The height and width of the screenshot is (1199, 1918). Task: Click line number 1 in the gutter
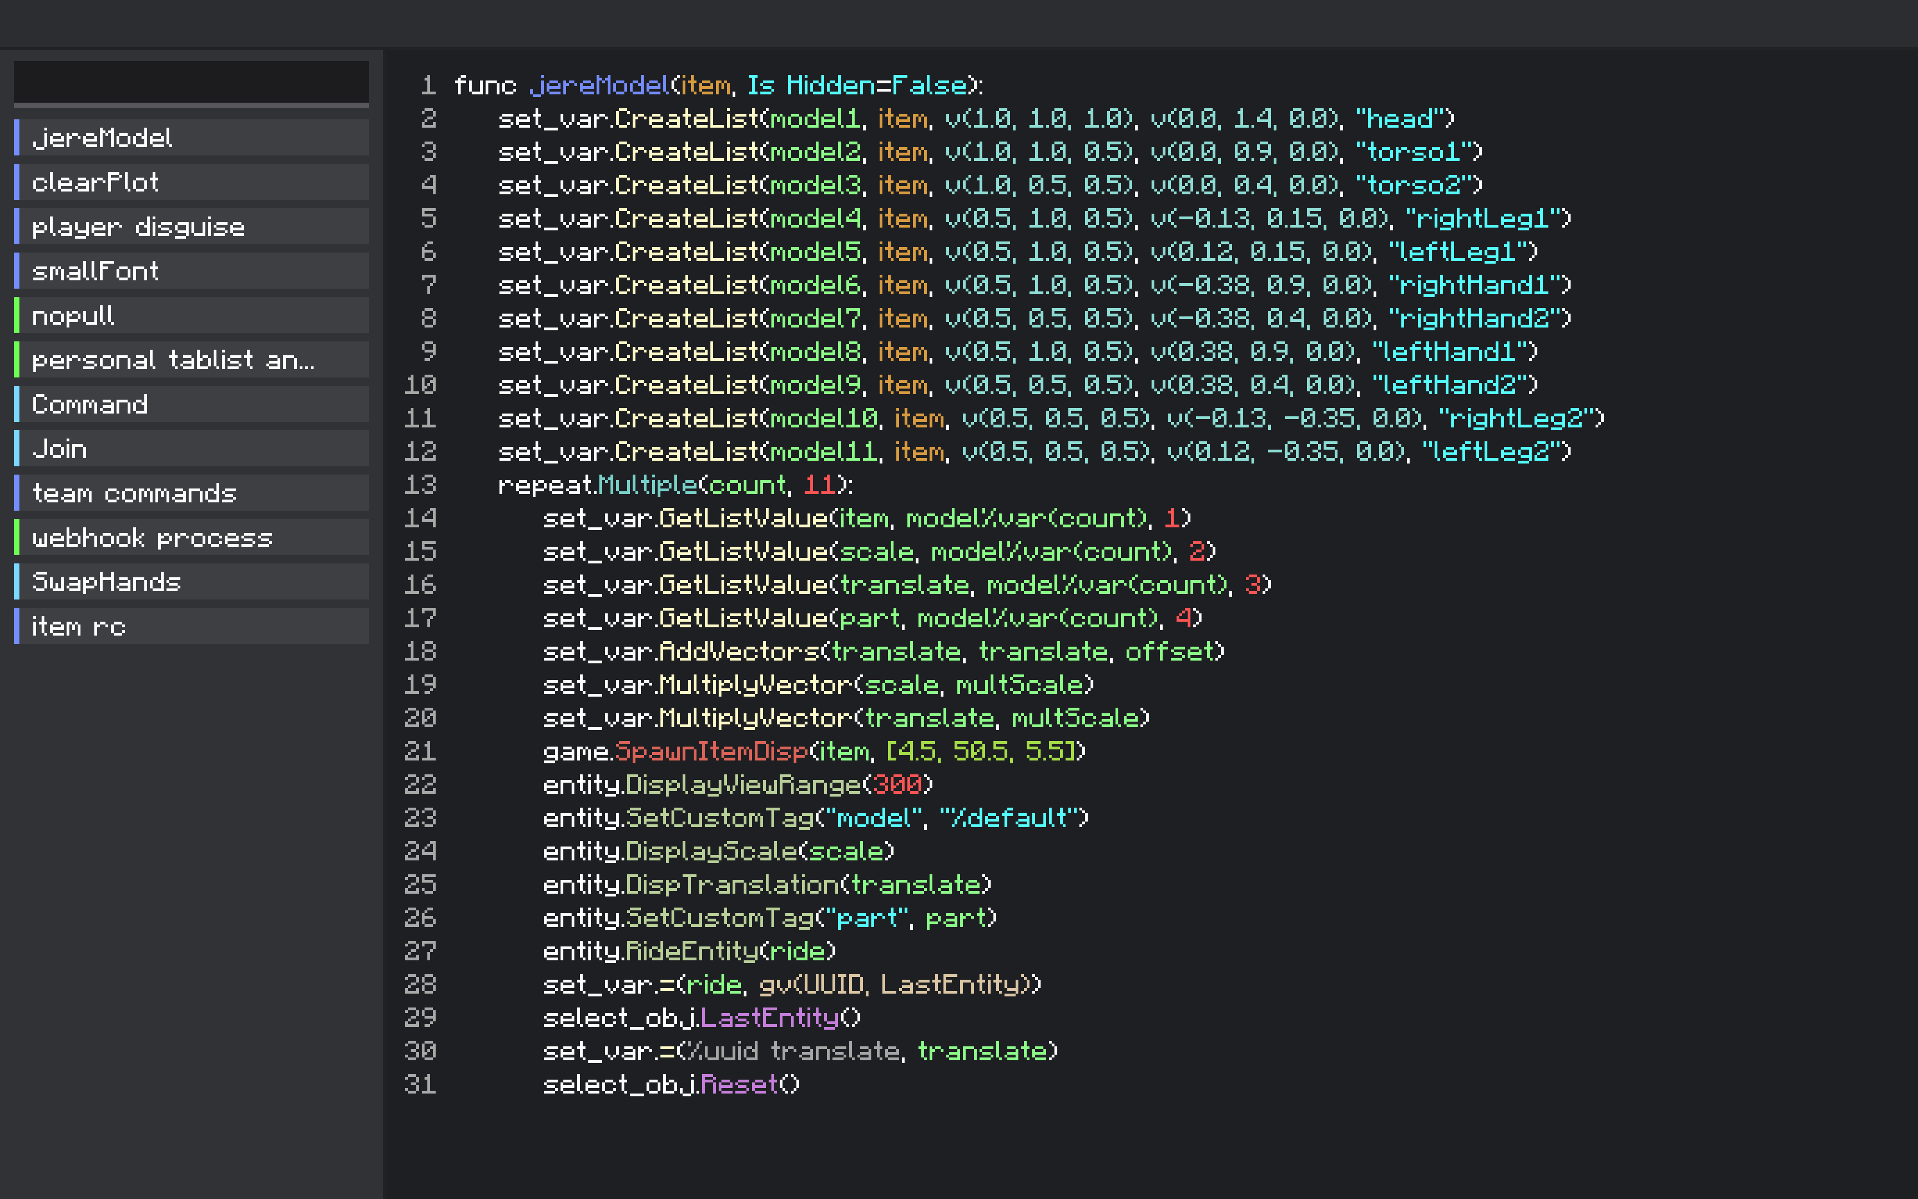(428, 85)
